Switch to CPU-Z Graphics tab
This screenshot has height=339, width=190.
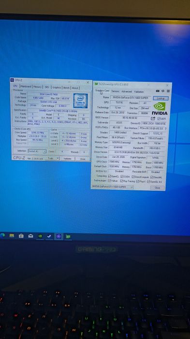(57, 87)
